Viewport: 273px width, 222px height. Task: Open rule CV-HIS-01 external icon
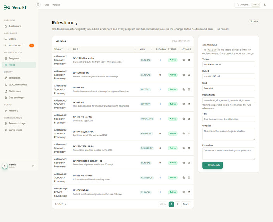point(189,89)
